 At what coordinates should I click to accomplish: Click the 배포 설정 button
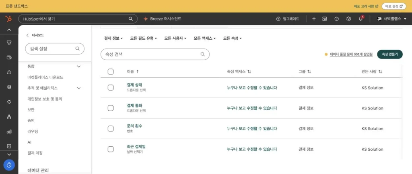click(394, 6)
